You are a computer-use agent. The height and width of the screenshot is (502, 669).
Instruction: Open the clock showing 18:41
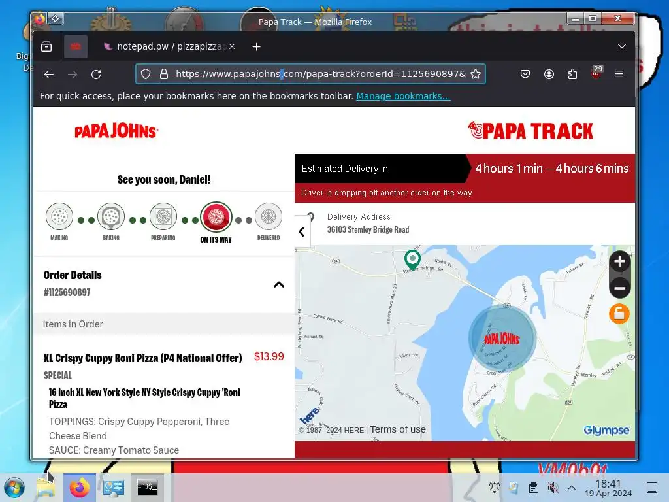click(608, 488)
